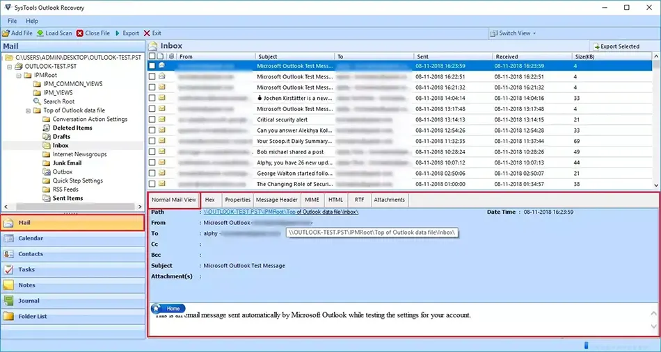Sort by the Size(KB) column header
The image size is (661, 352).
pos(612,56)
